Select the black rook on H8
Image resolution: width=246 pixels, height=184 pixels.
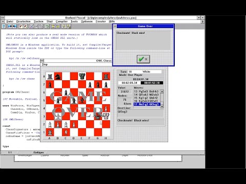click(x=106, y=76)
